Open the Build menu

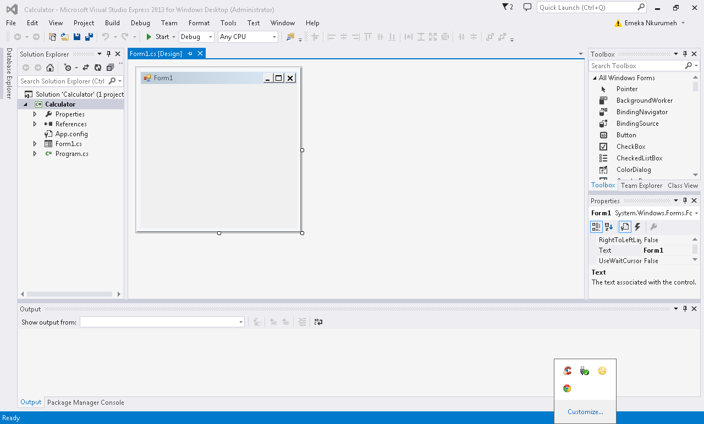(x=112, y=23)
